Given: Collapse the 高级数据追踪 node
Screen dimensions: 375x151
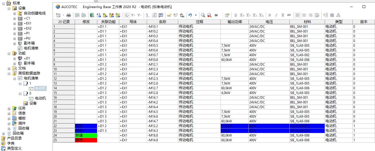Looking at the screenshot, I should pyautogui.click(x=9, y=73).
